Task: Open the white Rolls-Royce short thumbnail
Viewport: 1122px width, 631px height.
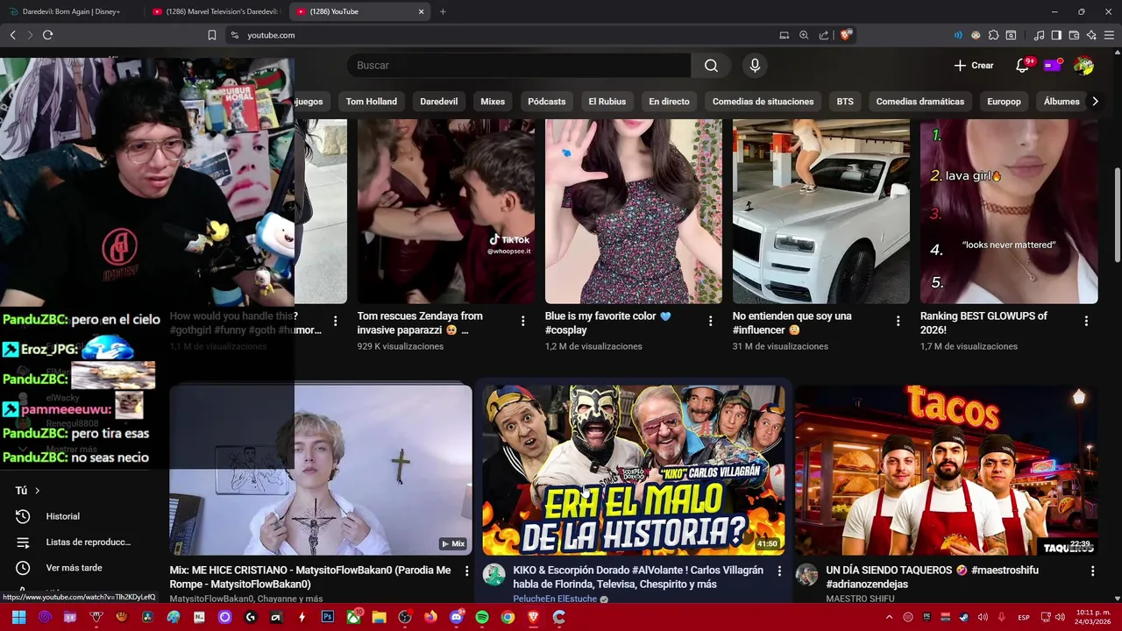Action: pos(820,211)
